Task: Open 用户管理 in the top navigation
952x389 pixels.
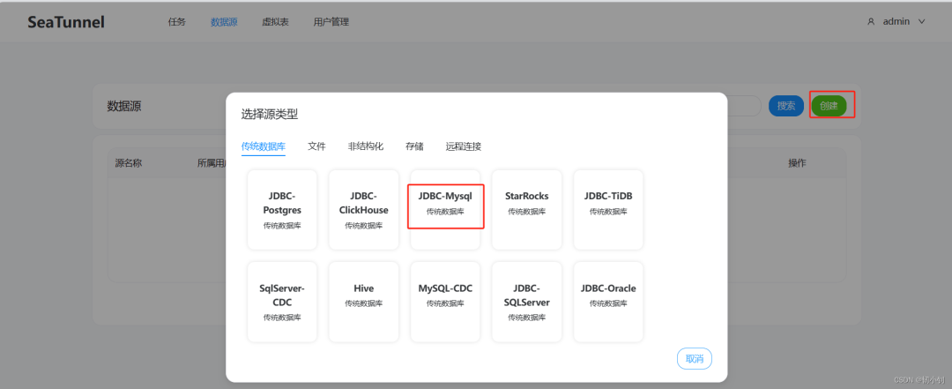Action: point(331,22)
